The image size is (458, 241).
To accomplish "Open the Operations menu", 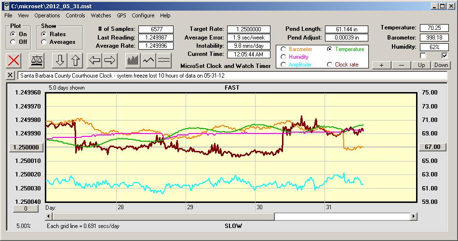I will (47, 15).
